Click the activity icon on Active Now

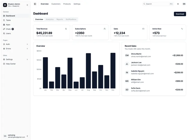pos(182,29)
